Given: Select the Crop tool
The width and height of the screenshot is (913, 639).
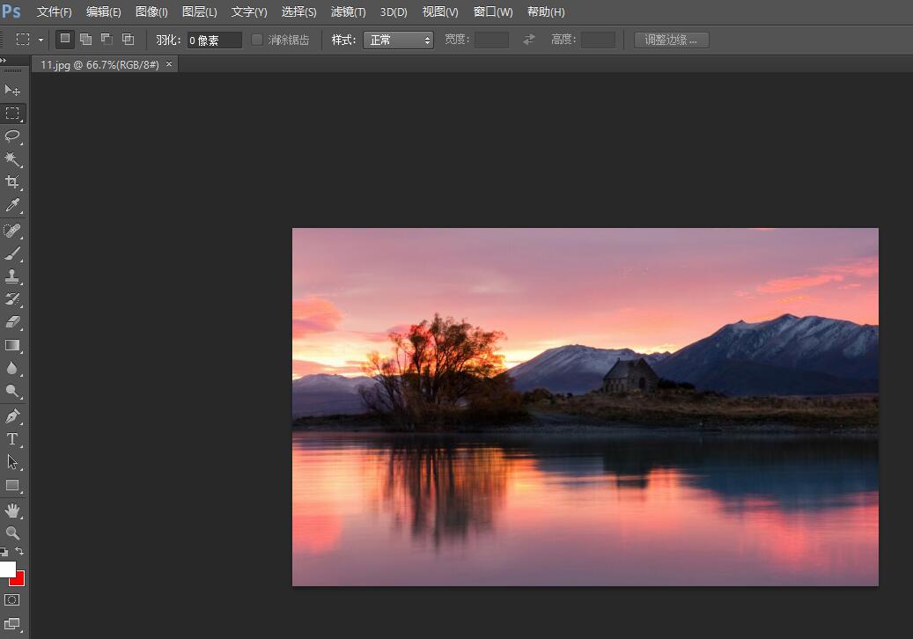Looking at the screenshot, I should click(12, 181).
